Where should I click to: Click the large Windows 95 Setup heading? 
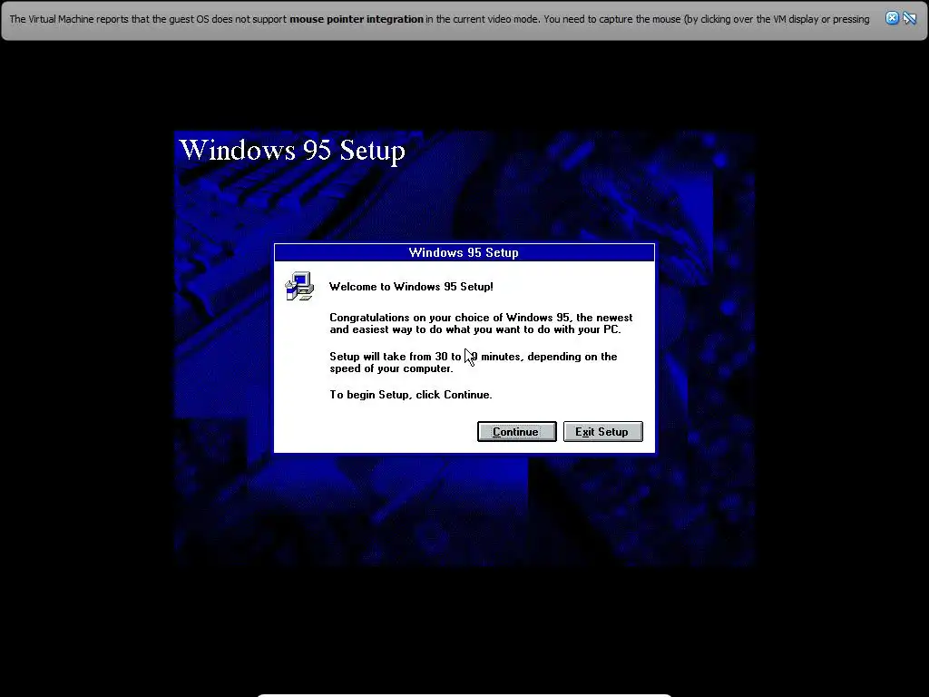[x=292, y=150]
